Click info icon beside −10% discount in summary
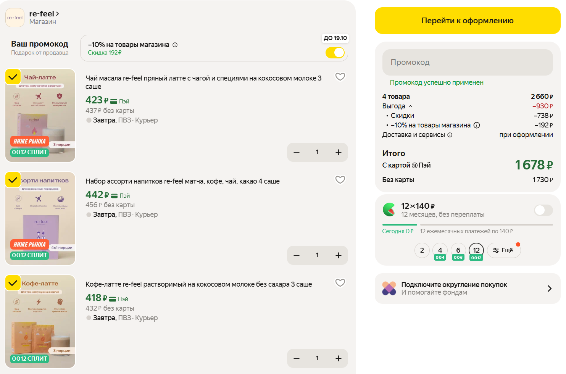This screenshot has width=566, height=374. click(x=477, y=125)
